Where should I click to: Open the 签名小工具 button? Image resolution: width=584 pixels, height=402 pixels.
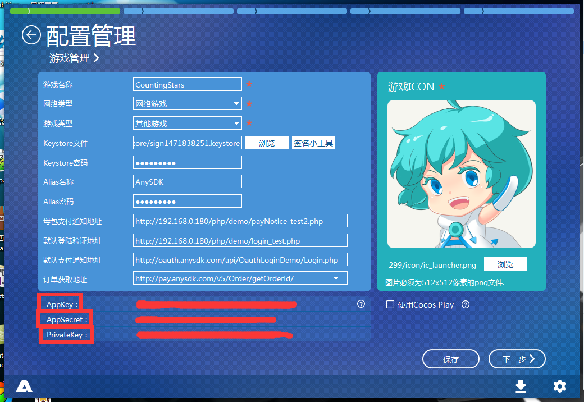point(313,143)
